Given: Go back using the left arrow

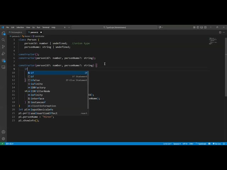Looking at the screenshot, I should [65, 27].
